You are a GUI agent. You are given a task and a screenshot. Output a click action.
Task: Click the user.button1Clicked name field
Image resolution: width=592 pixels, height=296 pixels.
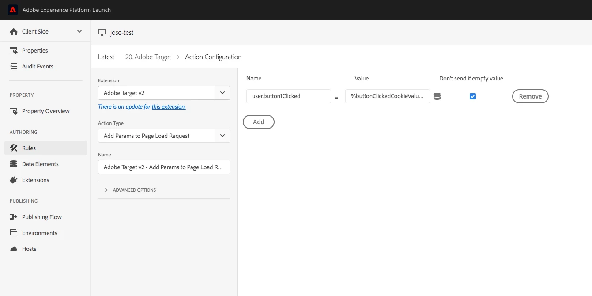click(x=289, y=96)
